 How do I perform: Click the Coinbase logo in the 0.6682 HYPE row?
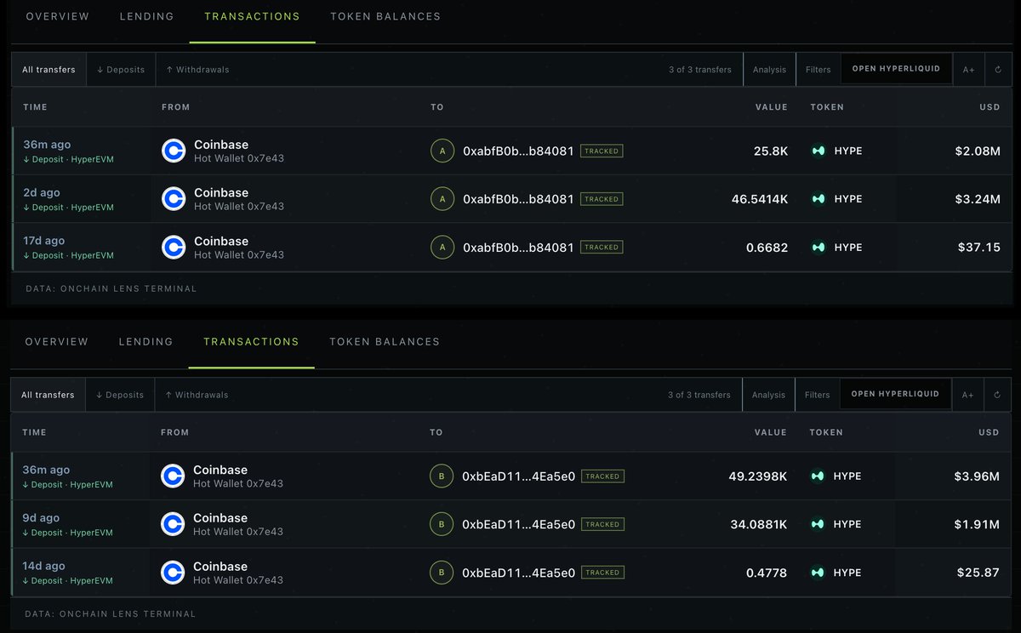(x=174, y=248)
